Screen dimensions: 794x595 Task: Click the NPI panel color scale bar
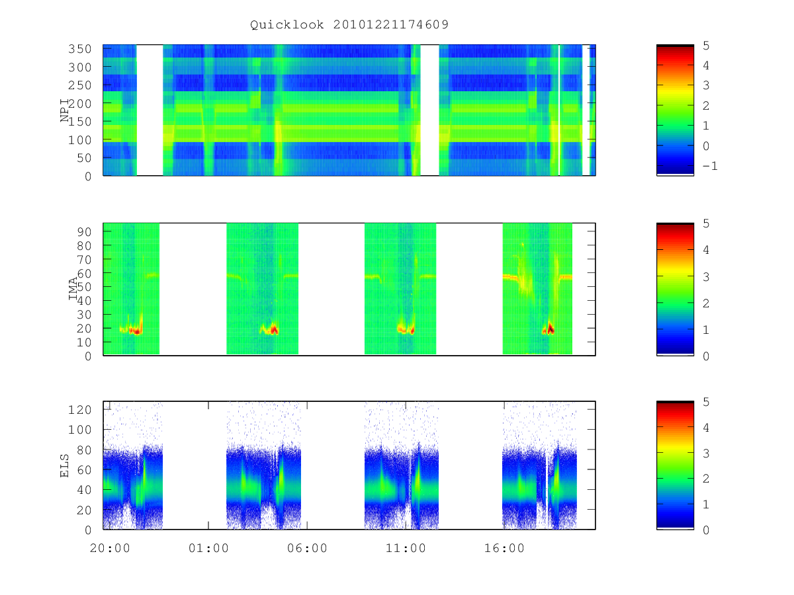click(675, 110)
